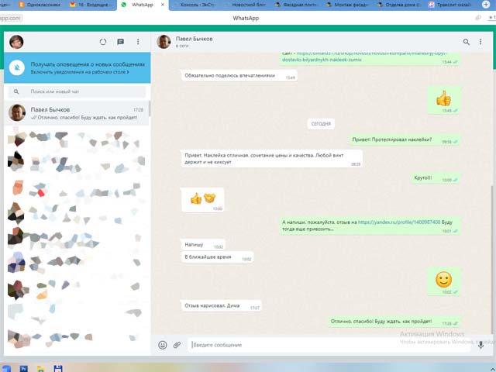496x372 pixels.
Task: Open the sidebar three-dot menu
Action: point(138,42)
